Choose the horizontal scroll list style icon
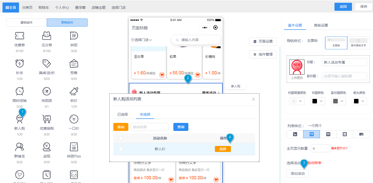This screenshot has height=183, width=373. 361,134
